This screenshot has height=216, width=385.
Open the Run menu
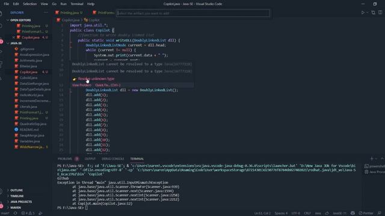[x=63, y=4]
